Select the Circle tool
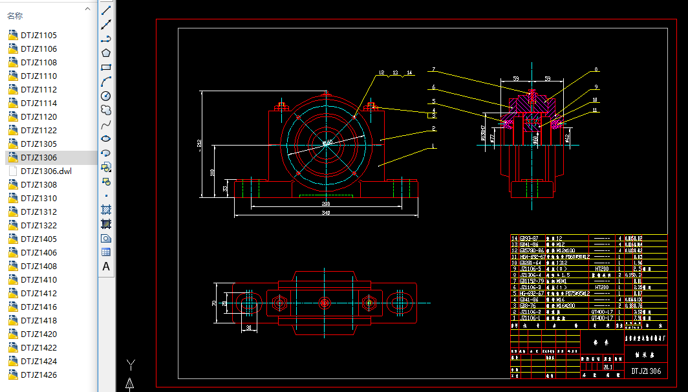Viewport: 688px width, 392px height. pyautogui.click(x=106, y=96)
